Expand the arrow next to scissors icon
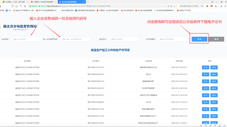 point(218,6)
